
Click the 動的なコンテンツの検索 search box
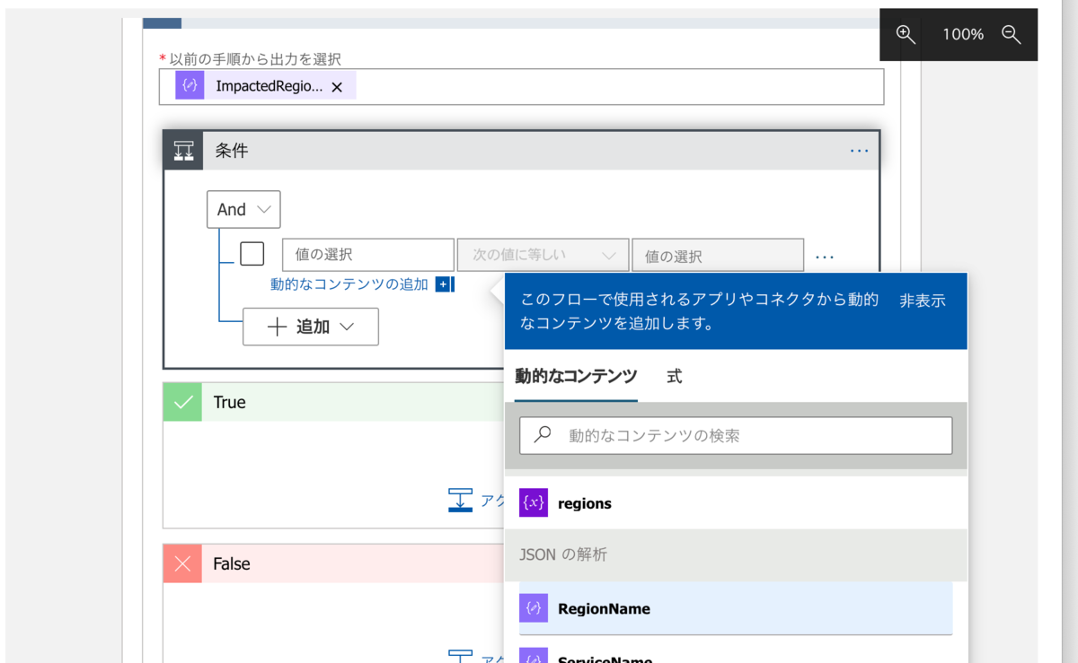pyautogui.click(x=736, y=436)
